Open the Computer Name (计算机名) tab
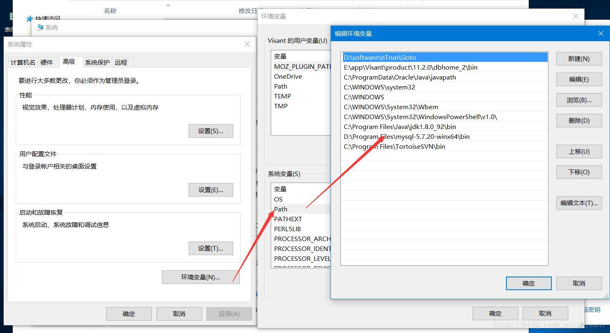 click(x=23, y=62)
